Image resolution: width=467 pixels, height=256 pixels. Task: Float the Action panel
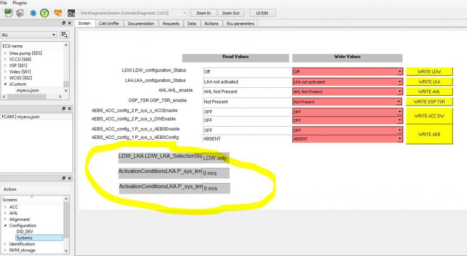64,178
